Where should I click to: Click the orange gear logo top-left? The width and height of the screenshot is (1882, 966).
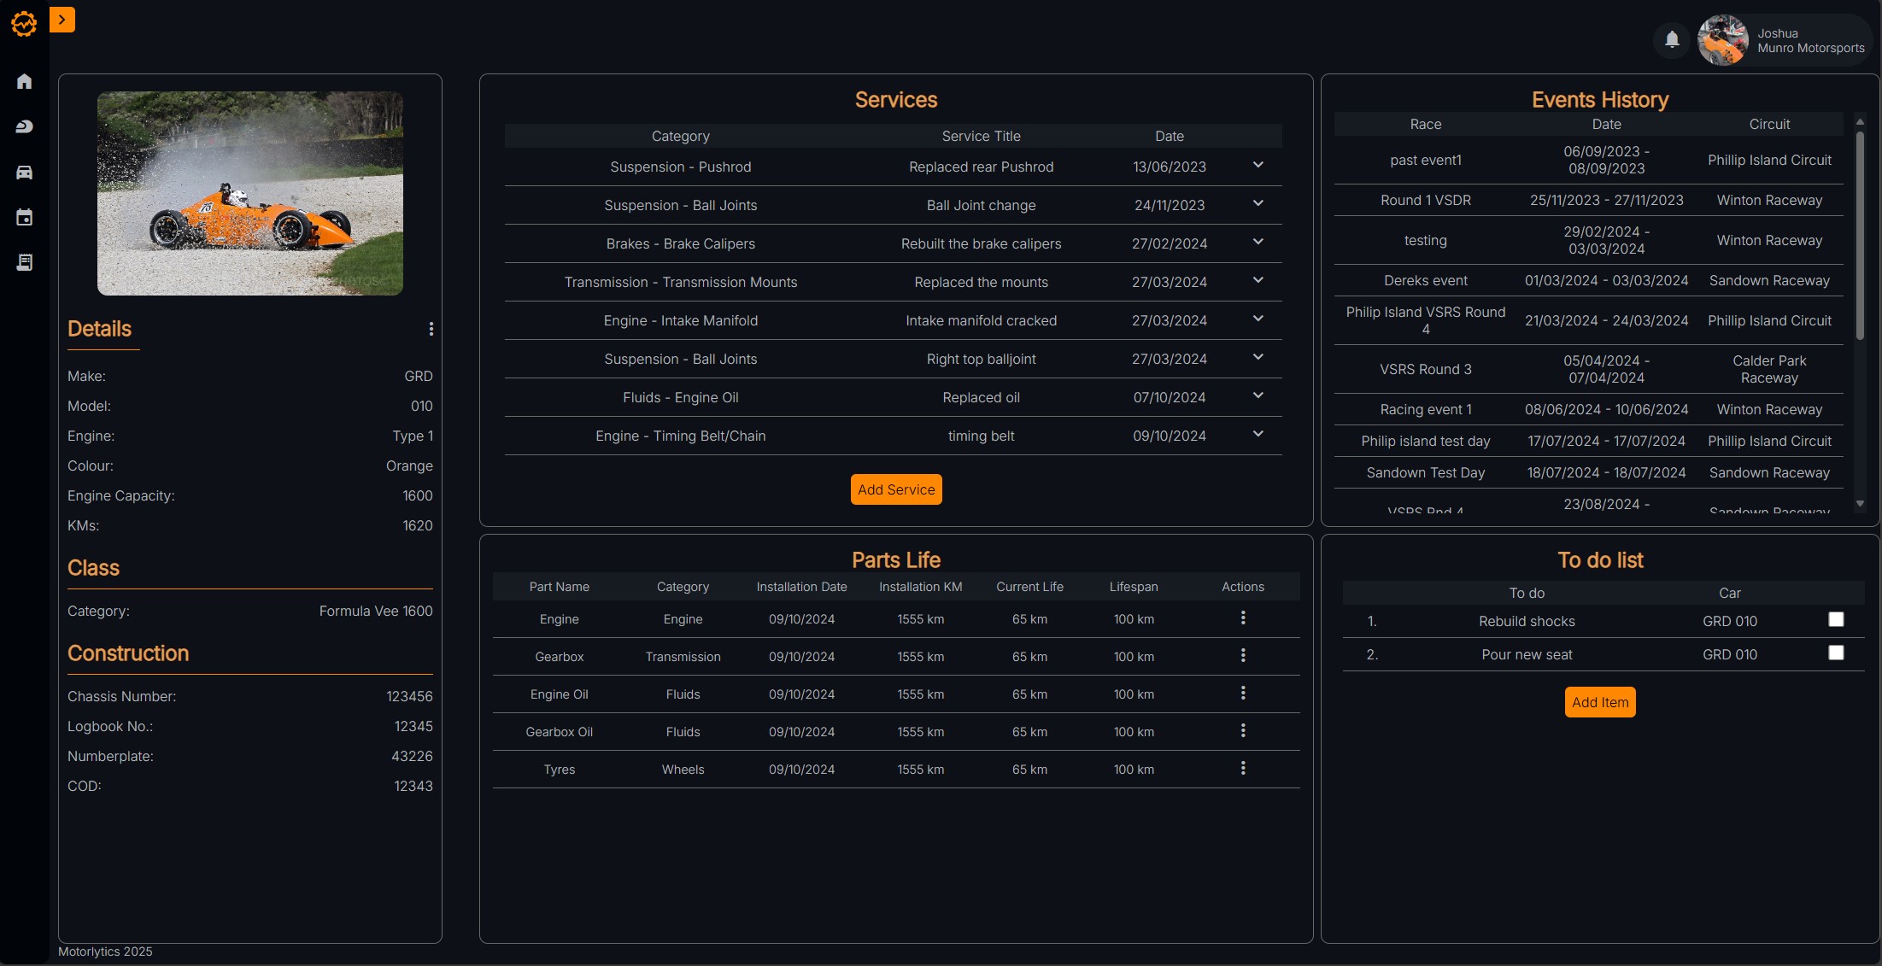click(24, 24)
